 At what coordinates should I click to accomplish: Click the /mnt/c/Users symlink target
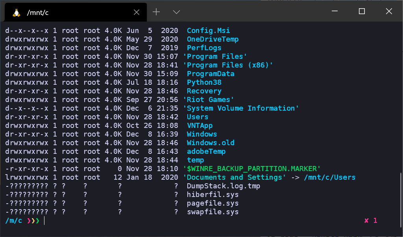coord(329,177)
